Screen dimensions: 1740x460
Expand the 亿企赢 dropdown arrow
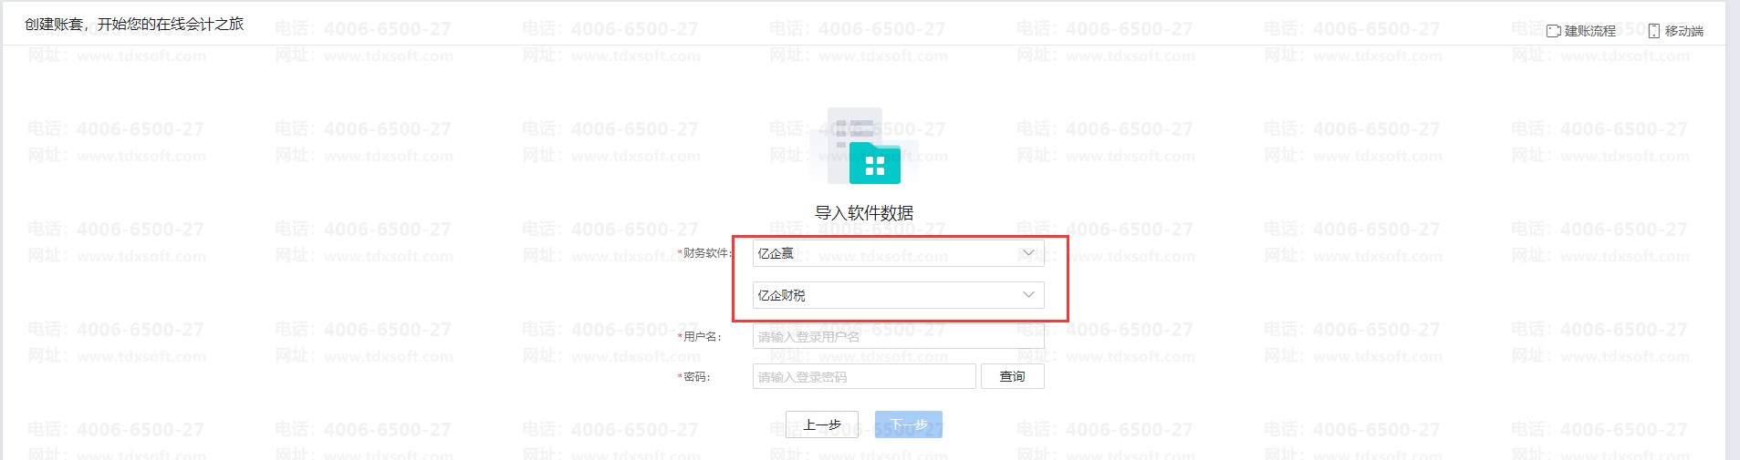(x=1028, y=253)
